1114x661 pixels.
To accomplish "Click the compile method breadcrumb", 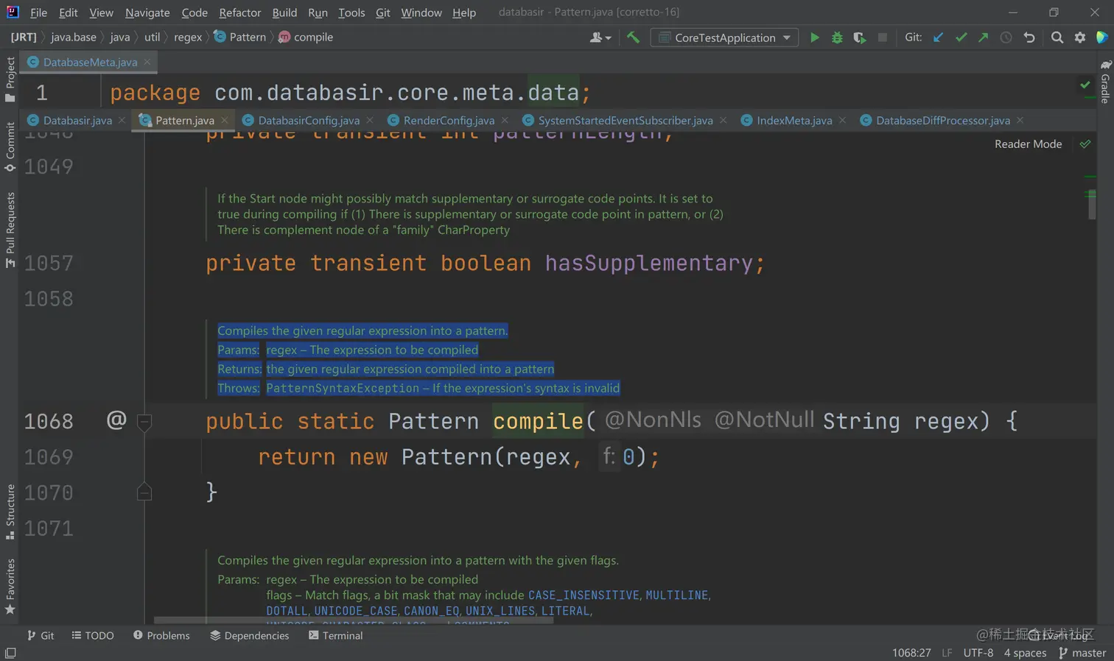I will (306, 37).
